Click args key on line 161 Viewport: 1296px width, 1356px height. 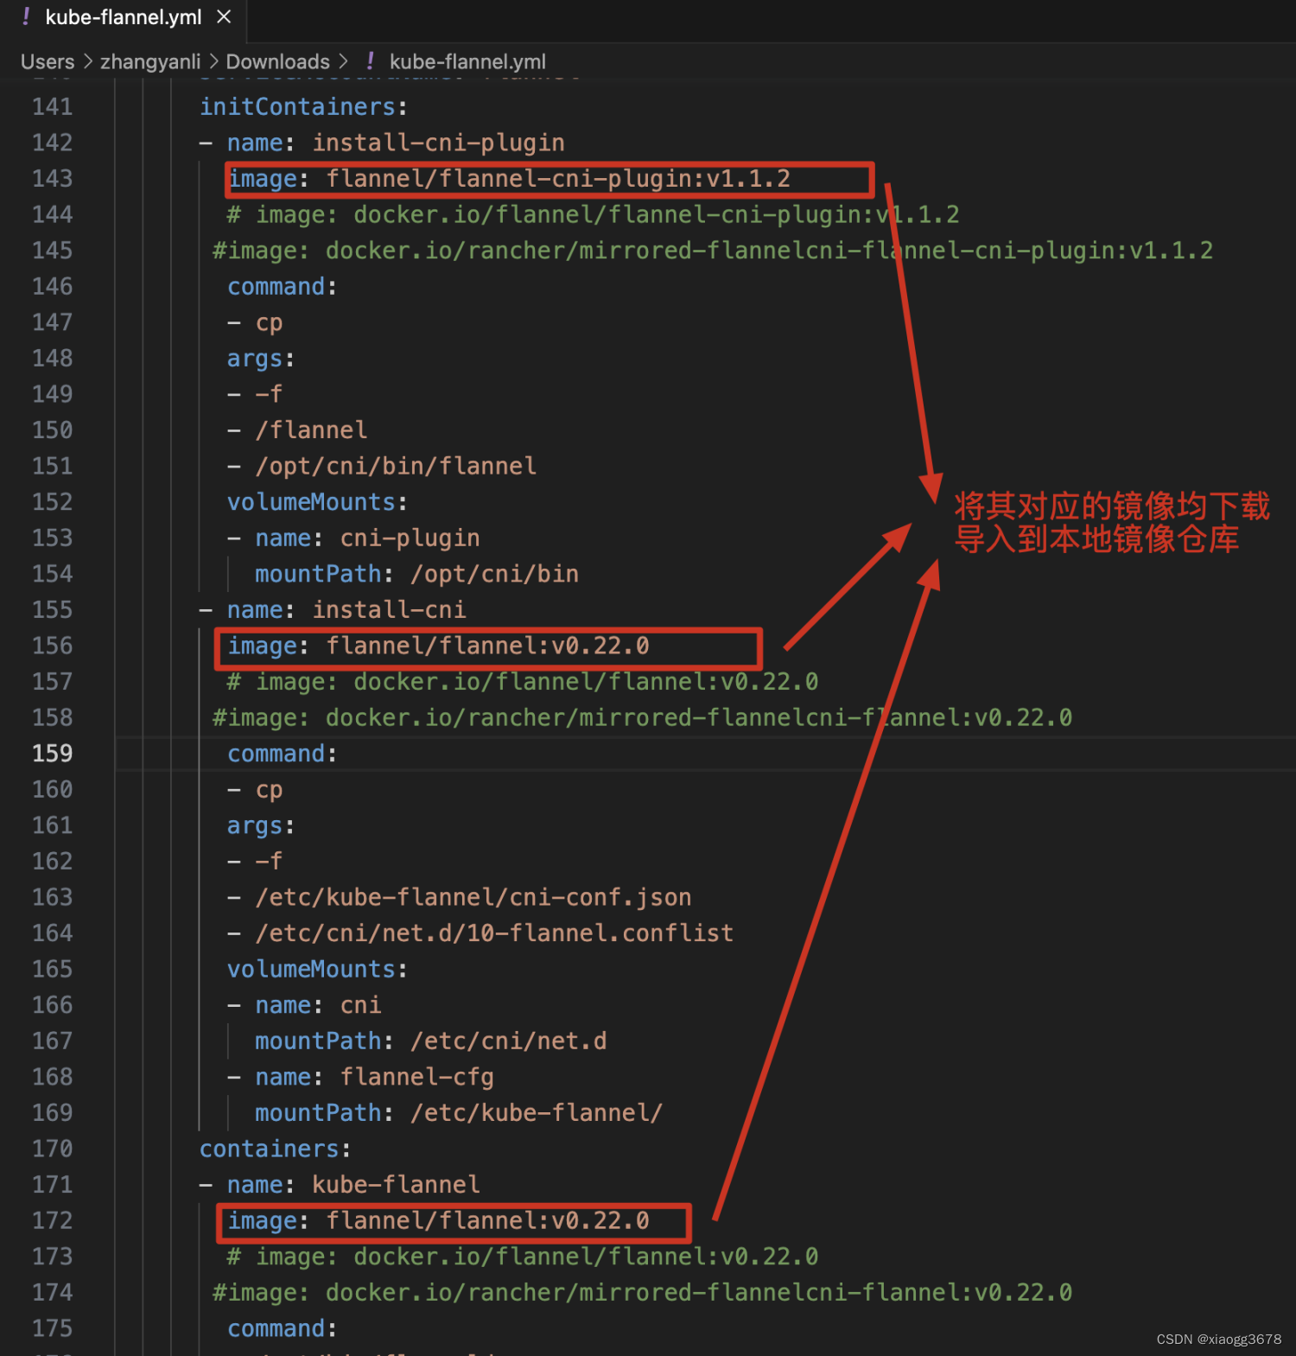[x=255, y=825]
